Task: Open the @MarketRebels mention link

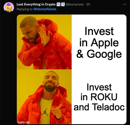Action: (x=45, y=9)
